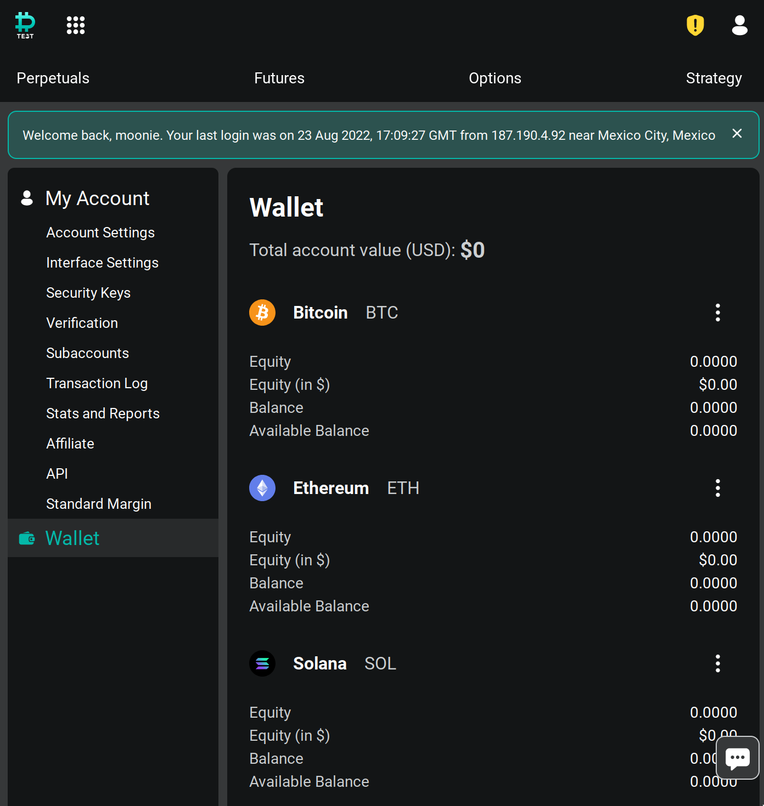Open Account Settings in sidebar
This screenshot has width=764, height=806.
coord(100,232)
